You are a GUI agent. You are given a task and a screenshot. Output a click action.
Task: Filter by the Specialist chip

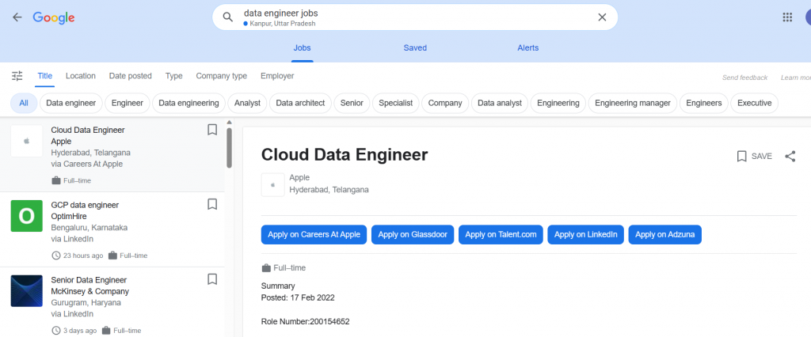(x=396, y=103)
